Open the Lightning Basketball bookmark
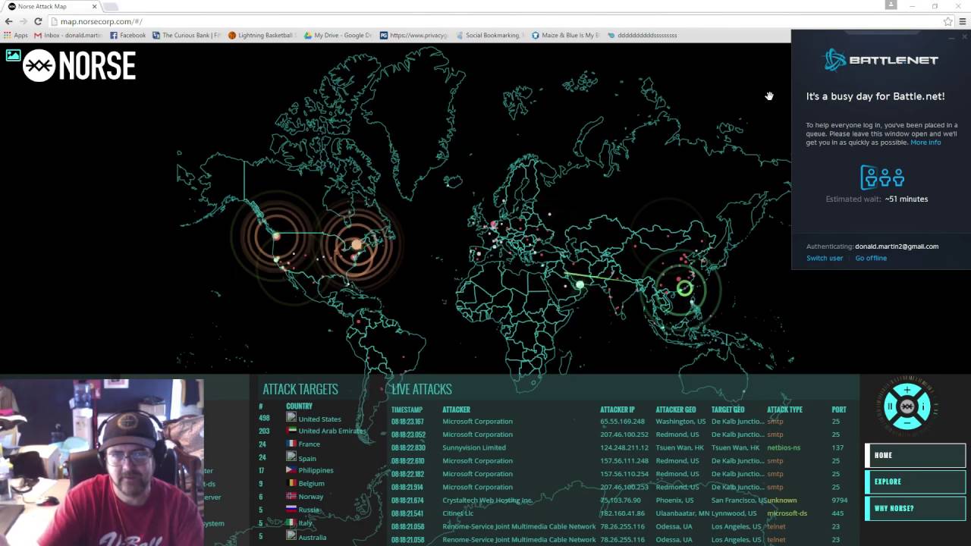Image resolution: width=971 pixels, height=546 pixels. (262, 35)
